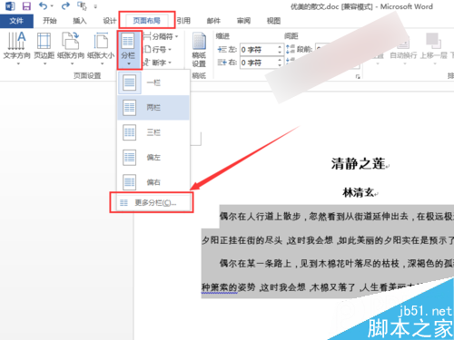Switch to the 审阅 tab

click(243, 21)
